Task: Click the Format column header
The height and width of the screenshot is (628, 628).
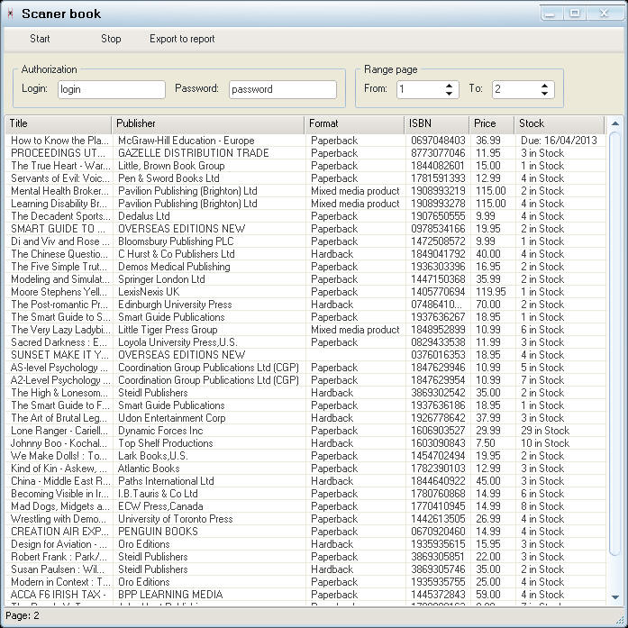Action: click(354, 123)
